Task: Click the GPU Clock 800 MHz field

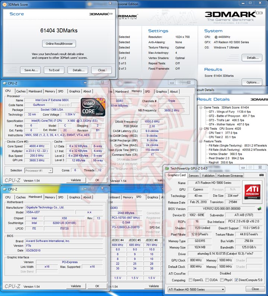Action: click(x=196, y=260)
